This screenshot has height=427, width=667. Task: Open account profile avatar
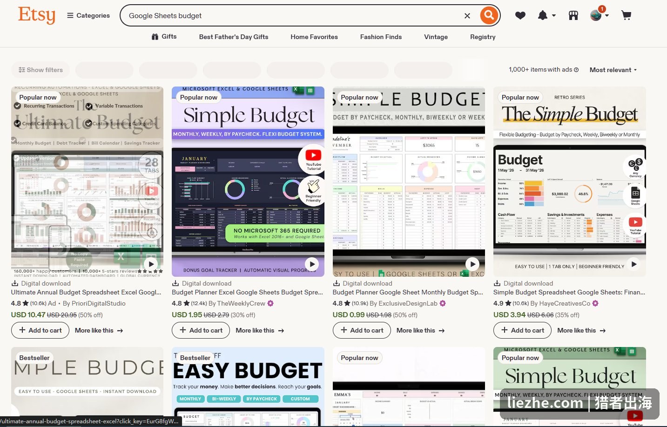coord(596,15)
